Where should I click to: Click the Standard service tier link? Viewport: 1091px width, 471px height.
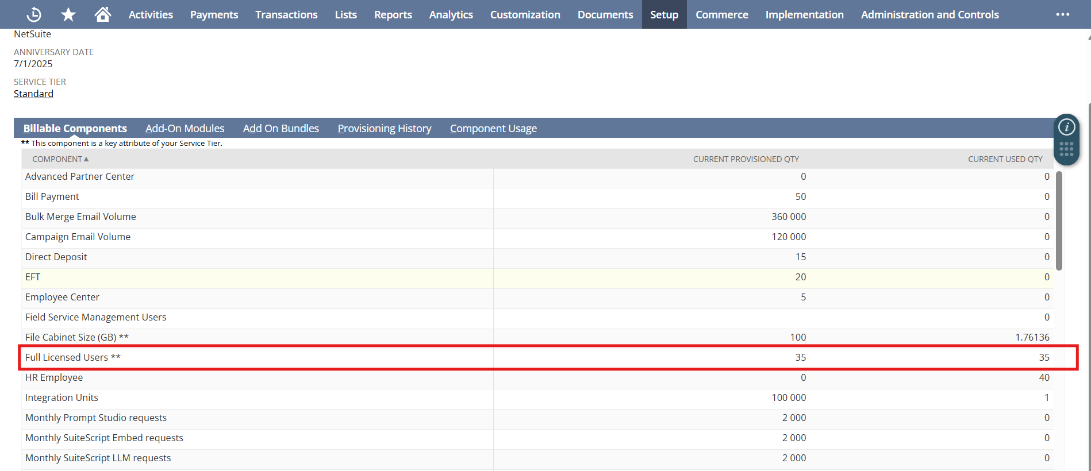33,94
